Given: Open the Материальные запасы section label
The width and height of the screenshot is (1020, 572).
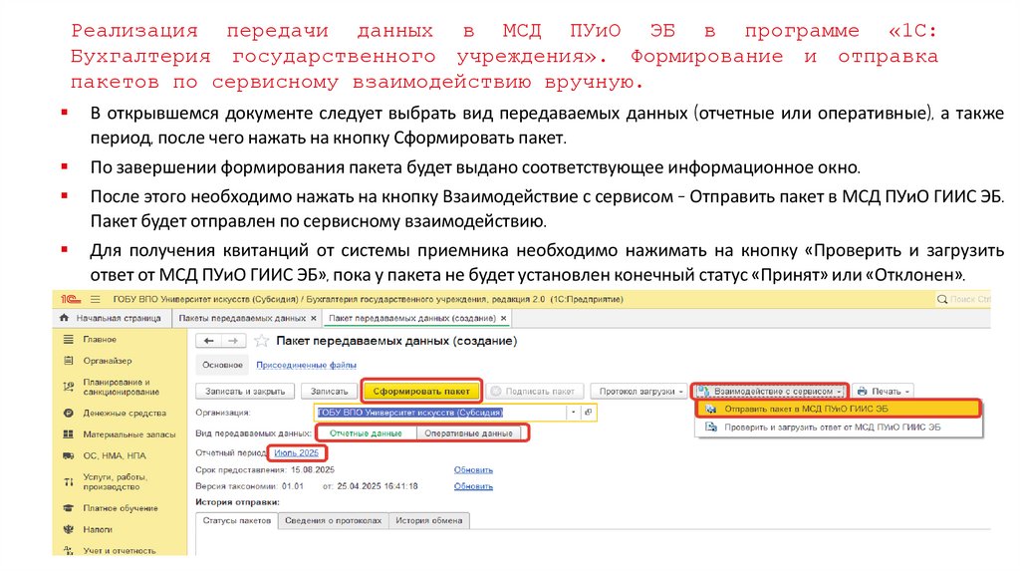Looking at the screenshot, I should click(x=128, y=434).
